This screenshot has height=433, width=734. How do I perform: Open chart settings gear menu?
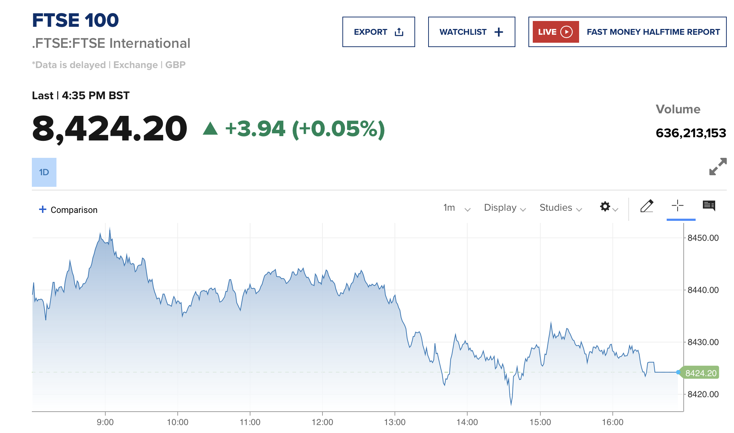pos(605,206)
